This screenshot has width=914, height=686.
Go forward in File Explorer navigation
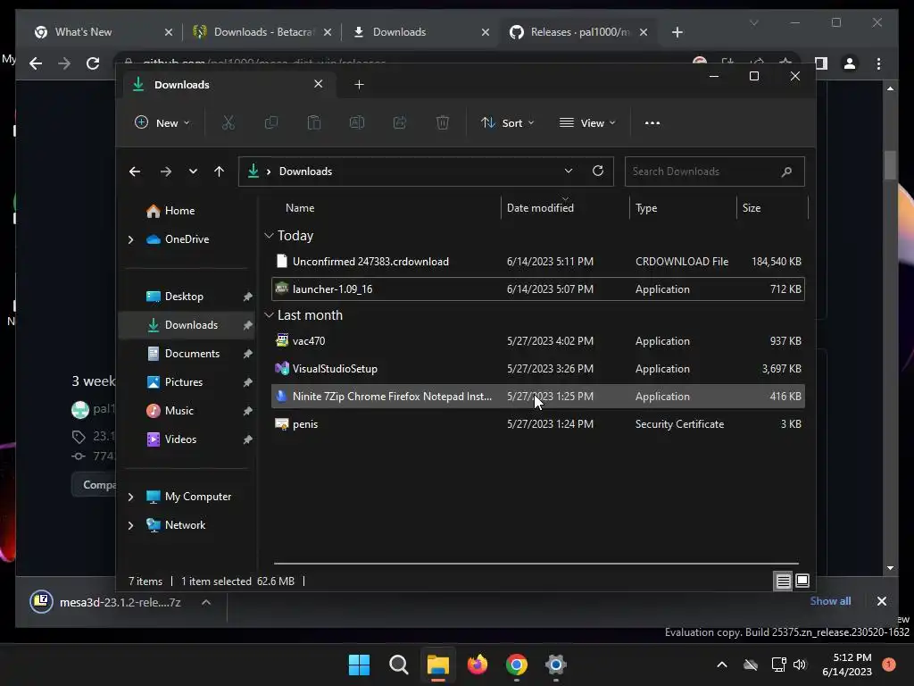[166, 171]
